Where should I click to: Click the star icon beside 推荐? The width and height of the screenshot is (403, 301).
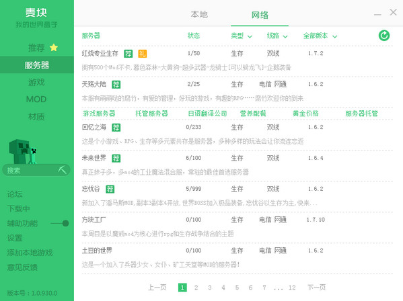54,48
